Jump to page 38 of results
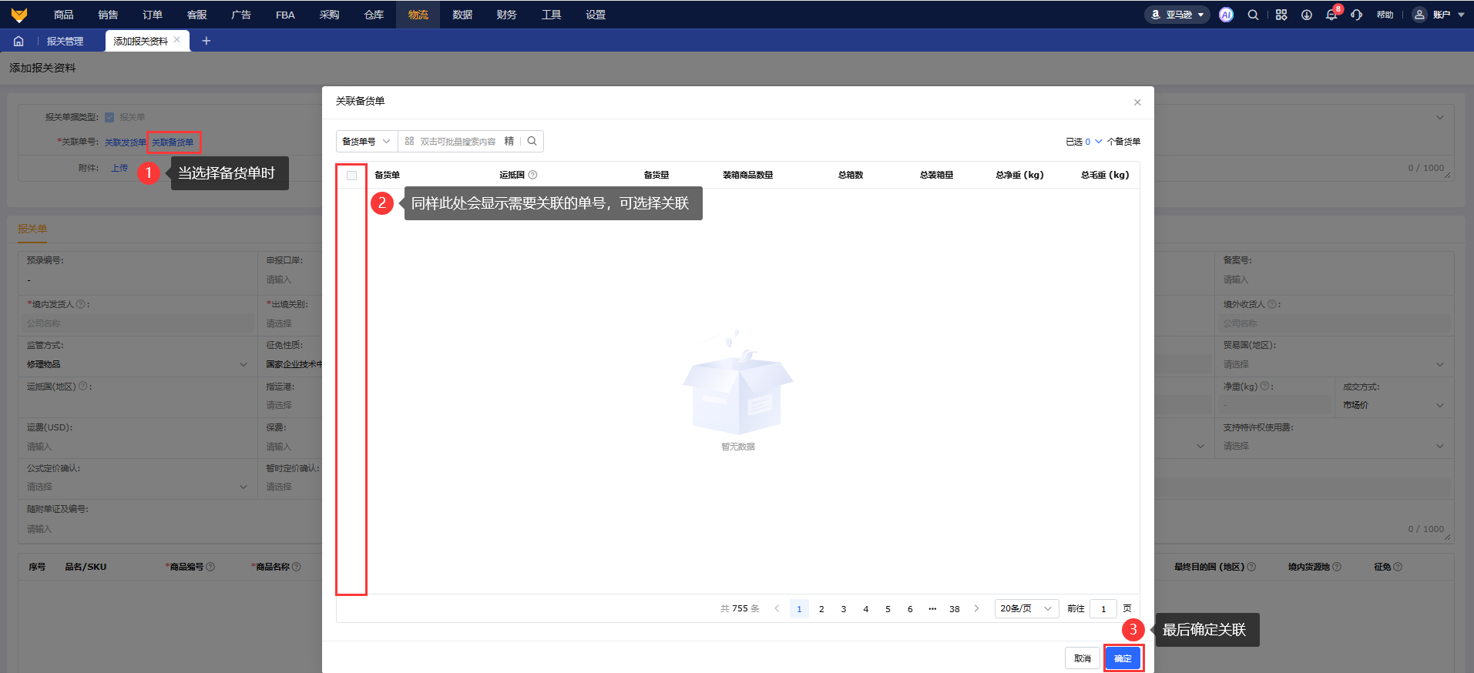Image resolution: width=1474 pixels, height=673 pixels. pos(955,608)
